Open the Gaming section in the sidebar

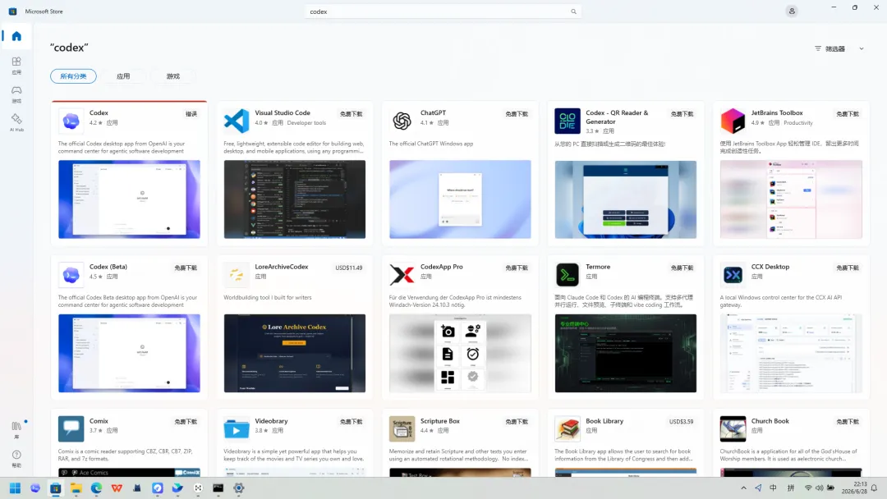click(x=16, y=94)
